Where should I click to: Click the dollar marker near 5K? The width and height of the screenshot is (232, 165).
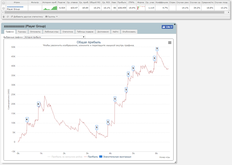(x=96, y=127)
